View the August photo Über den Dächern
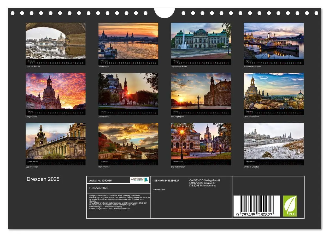 [274, 91]
